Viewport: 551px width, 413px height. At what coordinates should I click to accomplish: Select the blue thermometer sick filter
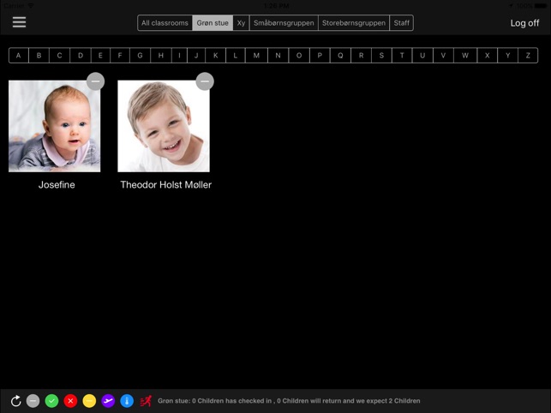(127, 401)
